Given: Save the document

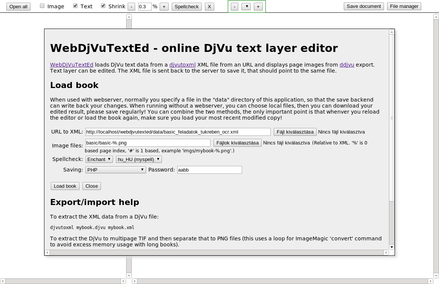Looking at the screenshot, I should point(363,6).
